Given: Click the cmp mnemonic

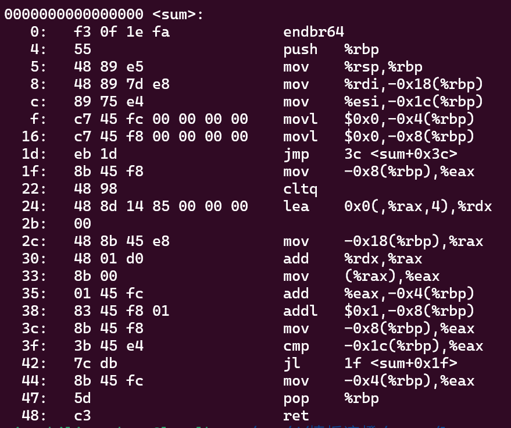Looking at the screenshot, I should coord(296,346).
